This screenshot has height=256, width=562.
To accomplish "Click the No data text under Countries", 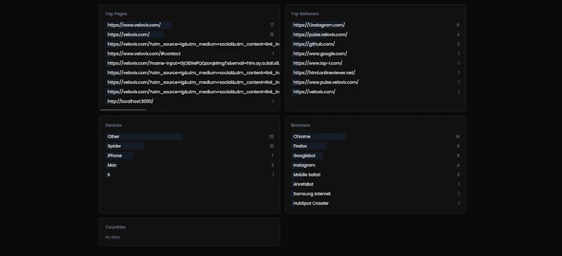I will click(112, 237).
